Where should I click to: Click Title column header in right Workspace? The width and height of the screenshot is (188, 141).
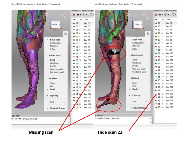click(168, 19)
